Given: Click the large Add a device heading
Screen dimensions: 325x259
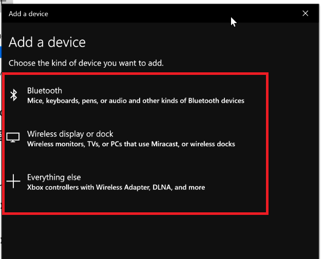Looking at the screenshot, I should coord(47,42).
